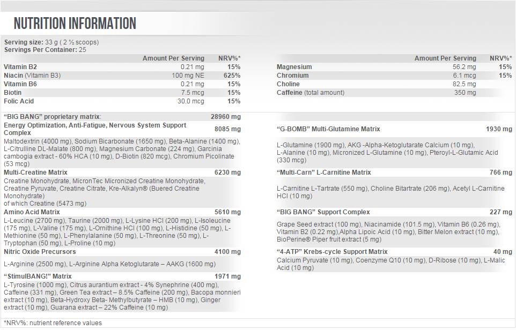Click the "StimulBANG!" Matrix heading
Image resolution: width=516 pixels, height=330 pixels.
(37, 275)
